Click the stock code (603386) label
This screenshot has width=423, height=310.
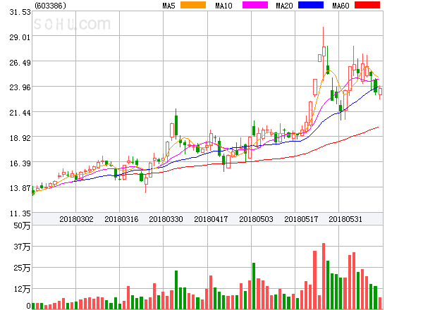pos(51,6)
